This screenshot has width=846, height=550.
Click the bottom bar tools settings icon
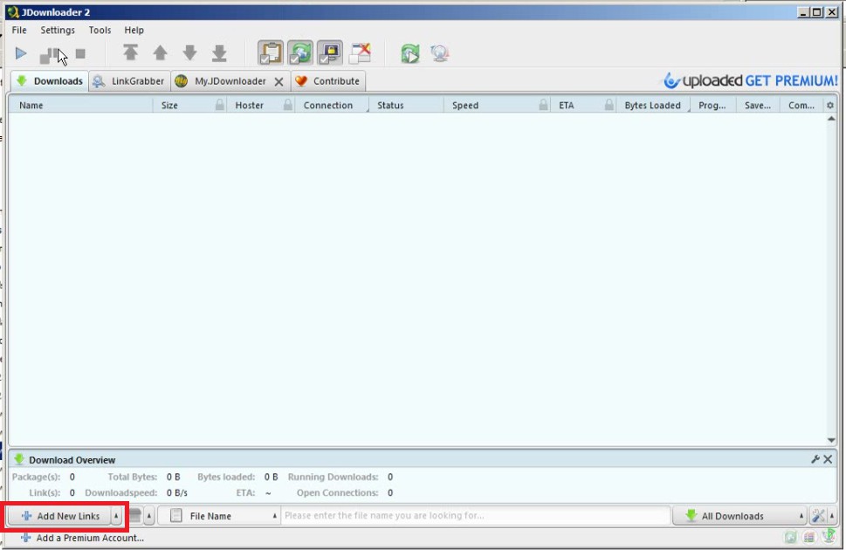point(818,516)
